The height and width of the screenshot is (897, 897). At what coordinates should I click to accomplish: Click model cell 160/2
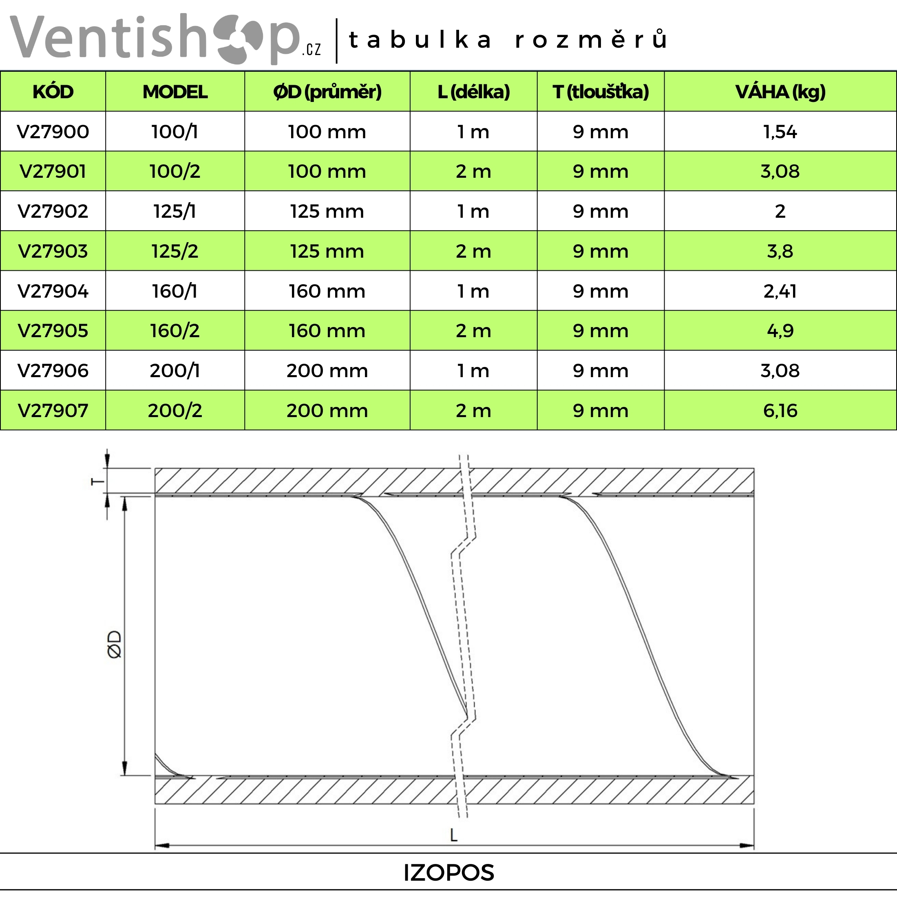pos(175,331)
